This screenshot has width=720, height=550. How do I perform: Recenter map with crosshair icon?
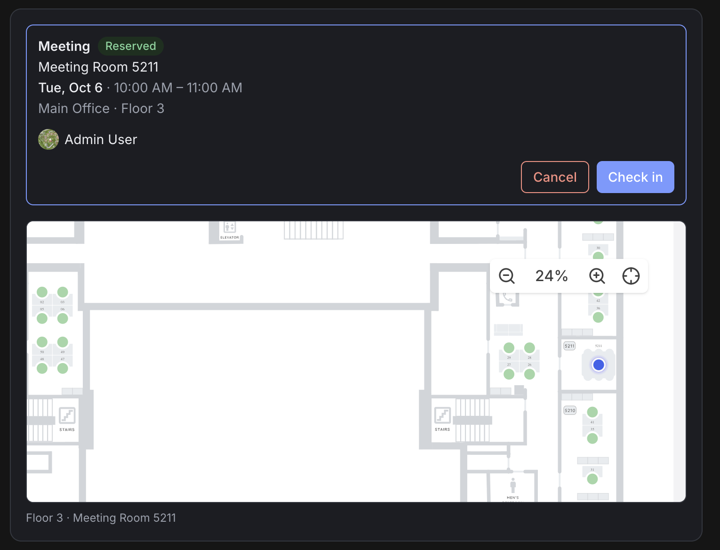(631, 276)
